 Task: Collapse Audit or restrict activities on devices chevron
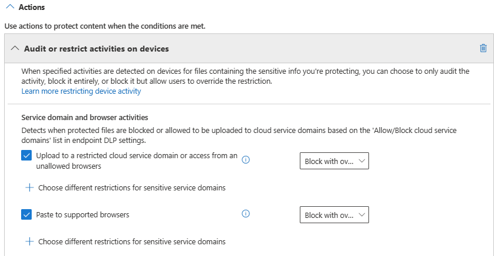pyautogui.click(x=13, y=48)
